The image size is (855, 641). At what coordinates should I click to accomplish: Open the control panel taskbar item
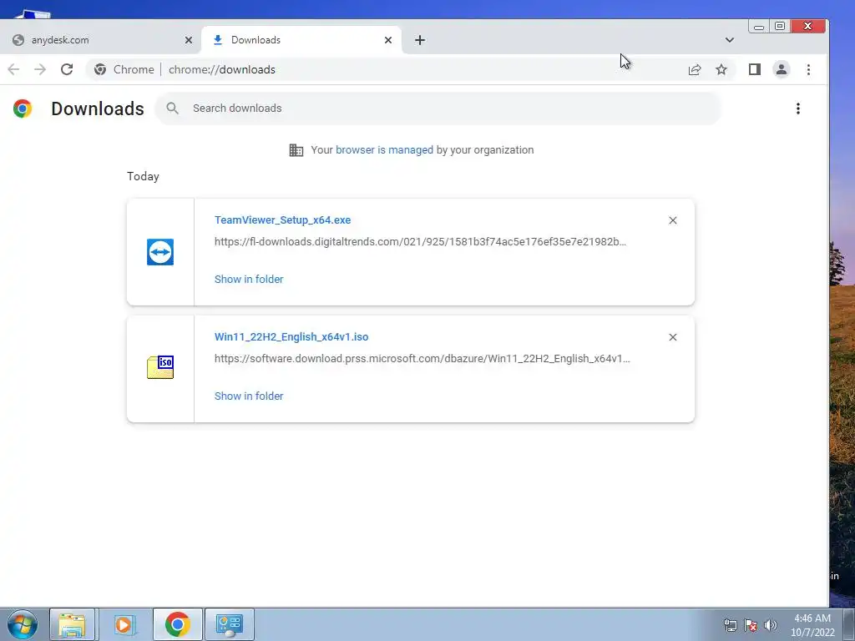230,624
